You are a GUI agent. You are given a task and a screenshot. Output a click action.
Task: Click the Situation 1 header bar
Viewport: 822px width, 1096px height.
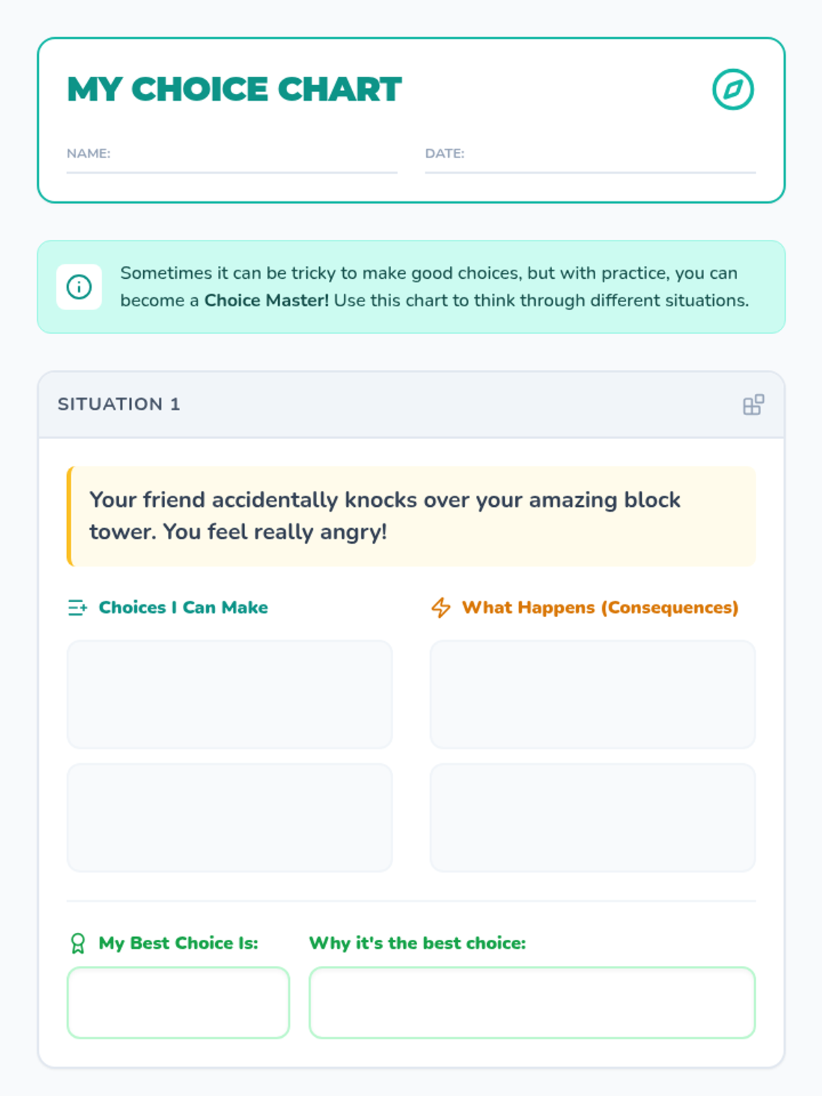(x=411, y=405)
